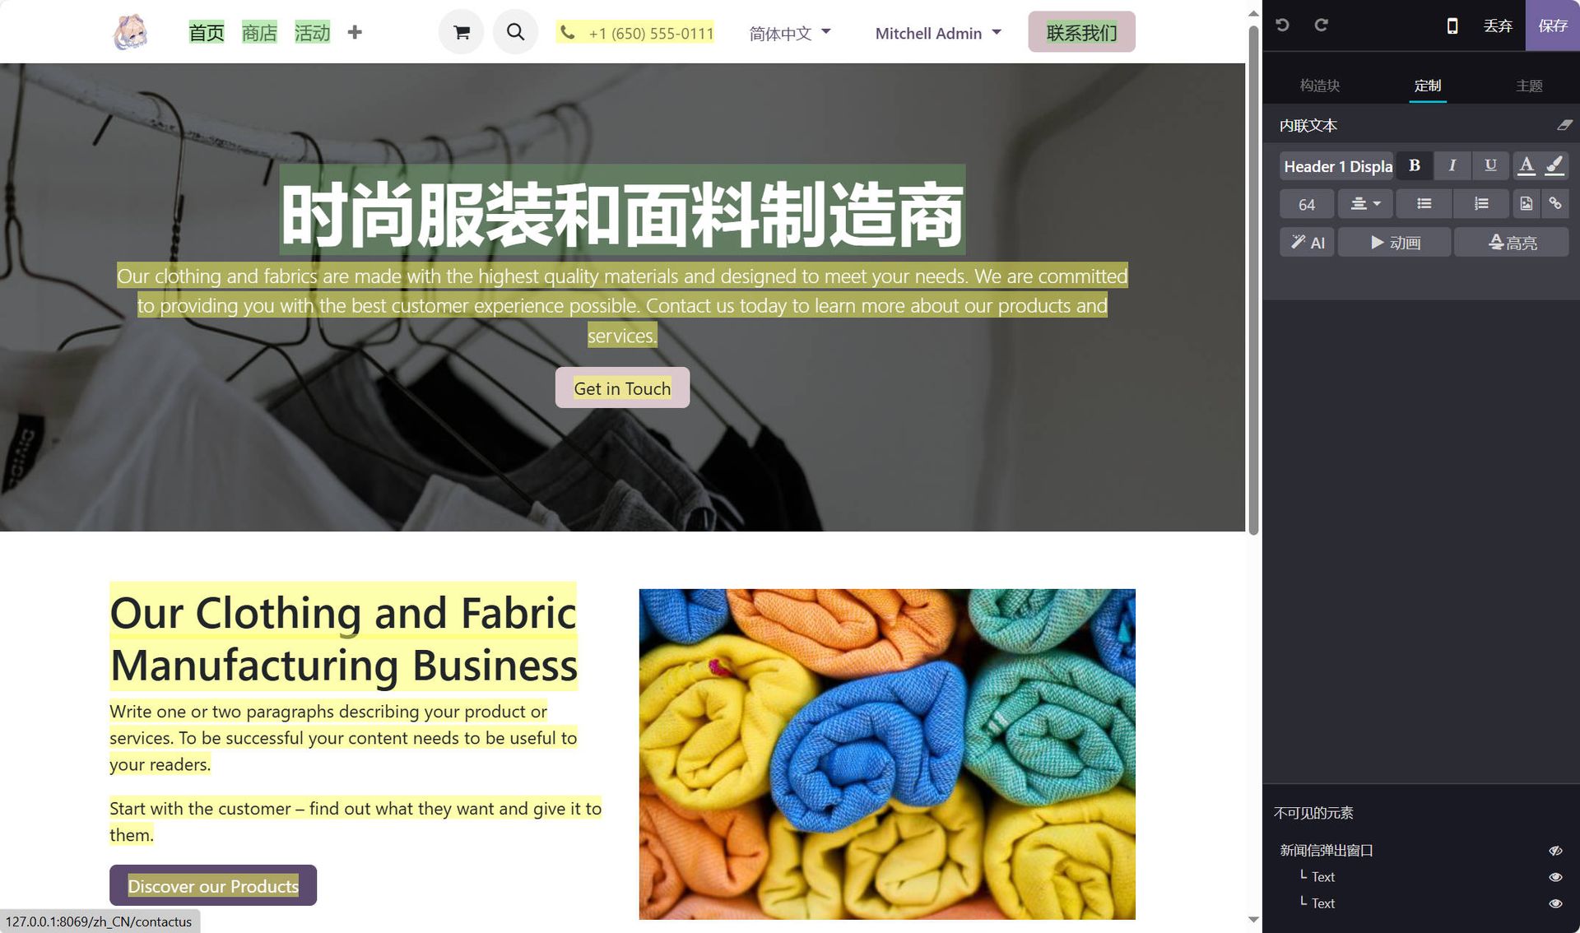This screenshot has height=933, width=1580.
Task: Click the redo arrow icon
Action: [x=1321, y=26]
